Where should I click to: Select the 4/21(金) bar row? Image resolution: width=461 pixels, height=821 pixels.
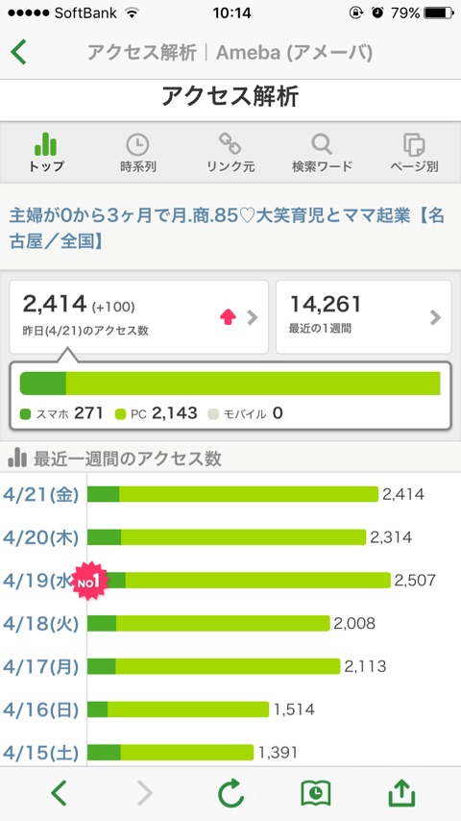[230, 494]
